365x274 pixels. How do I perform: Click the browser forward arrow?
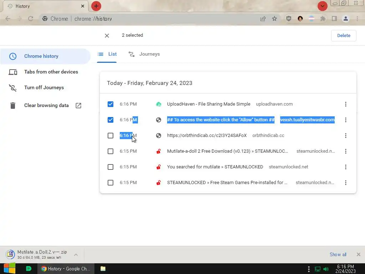19,19
